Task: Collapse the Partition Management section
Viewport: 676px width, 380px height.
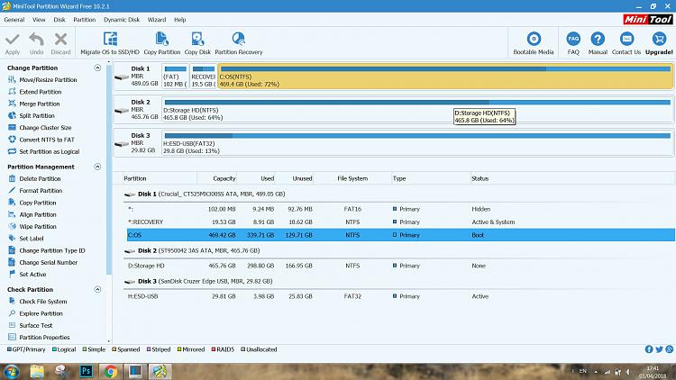Action: (x=97, y=167)
